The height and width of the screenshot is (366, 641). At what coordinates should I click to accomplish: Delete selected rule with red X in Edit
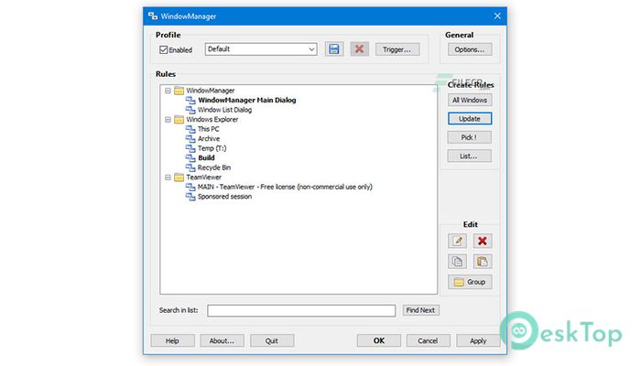[x=483, y=241]
